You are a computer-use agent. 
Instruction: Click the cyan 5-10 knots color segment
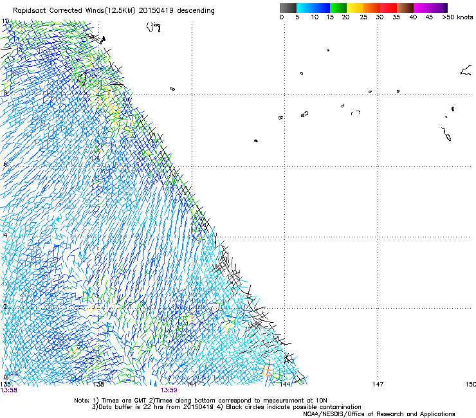[313, 8]
